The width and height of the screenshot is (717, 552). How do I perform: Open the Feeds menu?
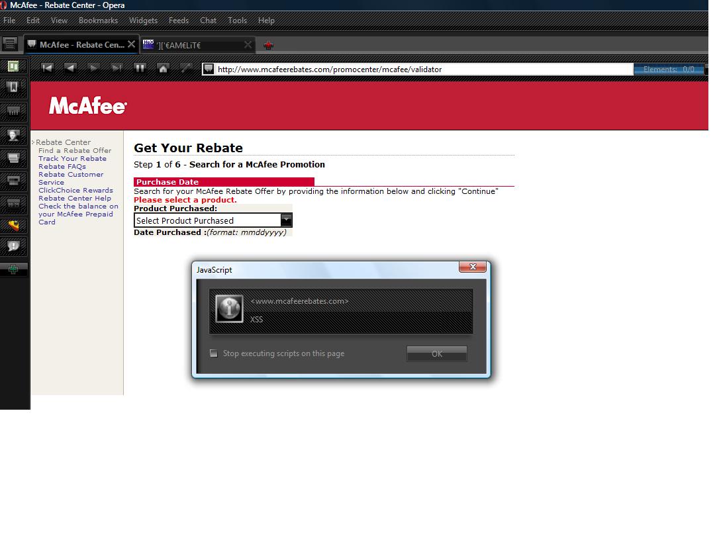coord(179,21)
